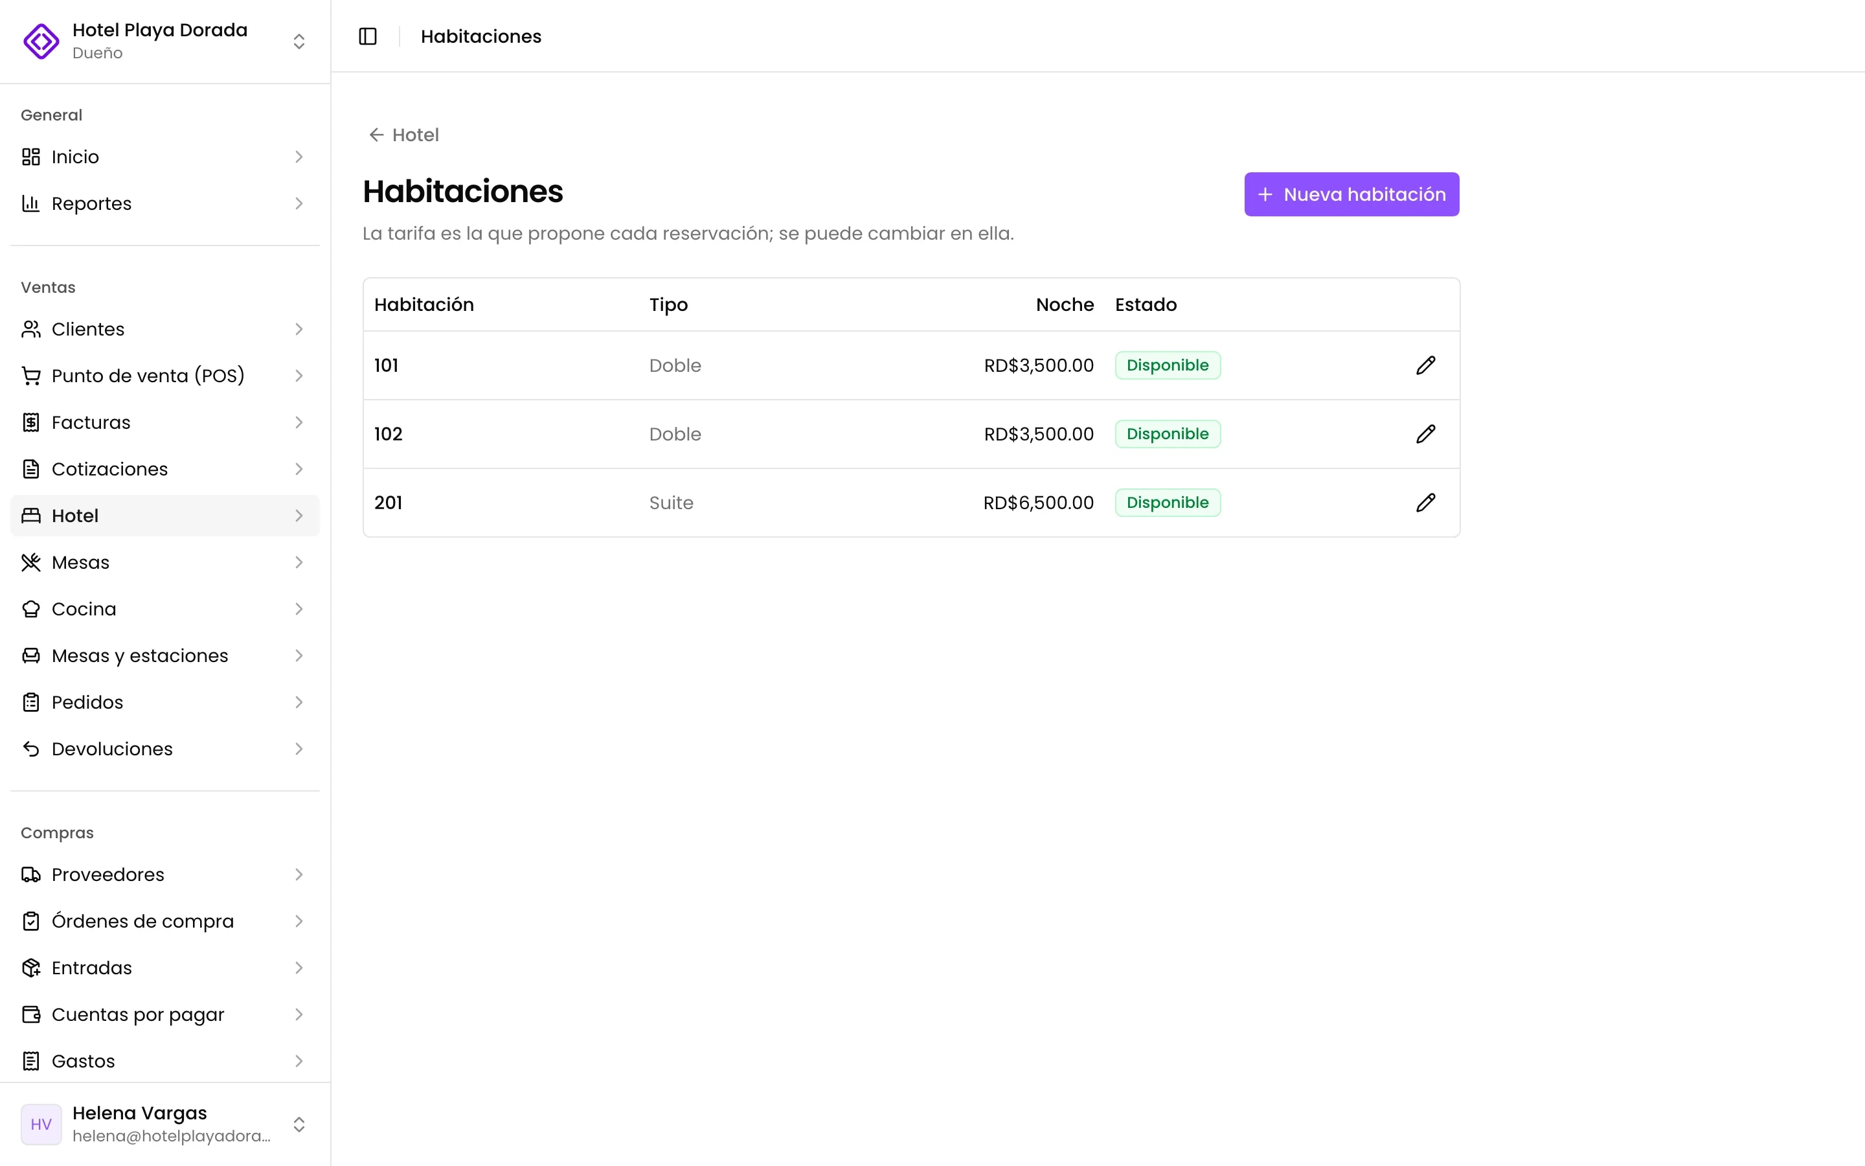This screenshot has height=1166, width=1865.
Task: Click the HV avatar of Helena Vargas
Action: 41,1125
